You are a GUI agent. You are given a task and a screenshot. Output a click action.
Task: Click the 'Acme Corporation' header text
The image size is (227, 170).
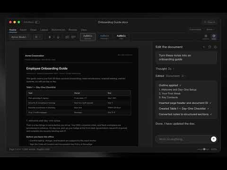click(x=35, y=56)
